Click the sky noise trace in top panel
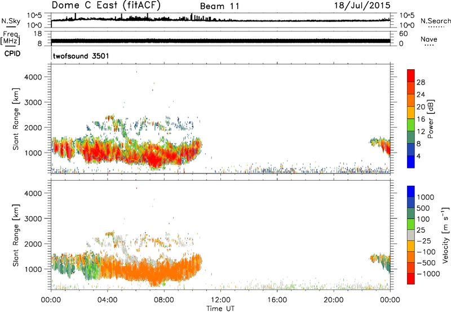This screenshot has height=312, width=451. click(220, 20)
